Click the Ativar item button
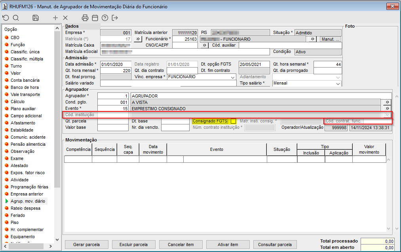 (x=228, y=244)
